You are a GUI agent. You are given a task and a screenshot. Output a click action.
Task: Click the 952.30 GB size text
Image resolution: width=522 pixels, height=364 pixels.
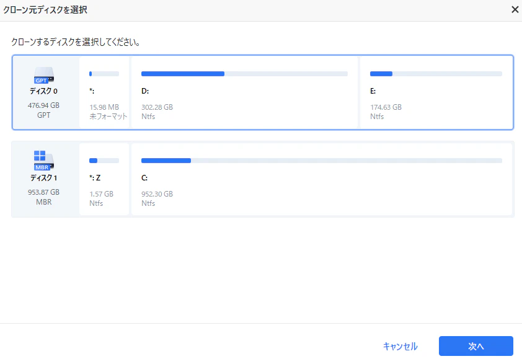point(157,194)
